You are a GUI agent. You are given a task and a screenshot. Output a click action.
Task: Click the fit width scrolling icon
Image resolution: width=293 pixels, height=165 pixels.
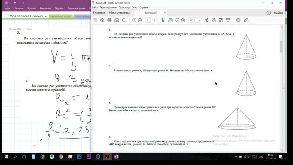pyautogui.click(x=206, y=20)
